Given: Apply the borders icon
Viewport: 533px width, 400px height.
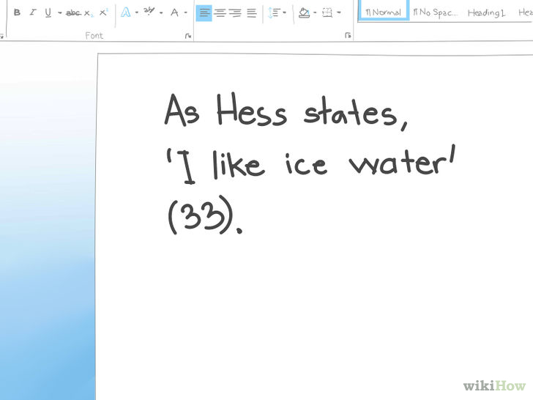Looking at the screenshot, I should [327, 13].
